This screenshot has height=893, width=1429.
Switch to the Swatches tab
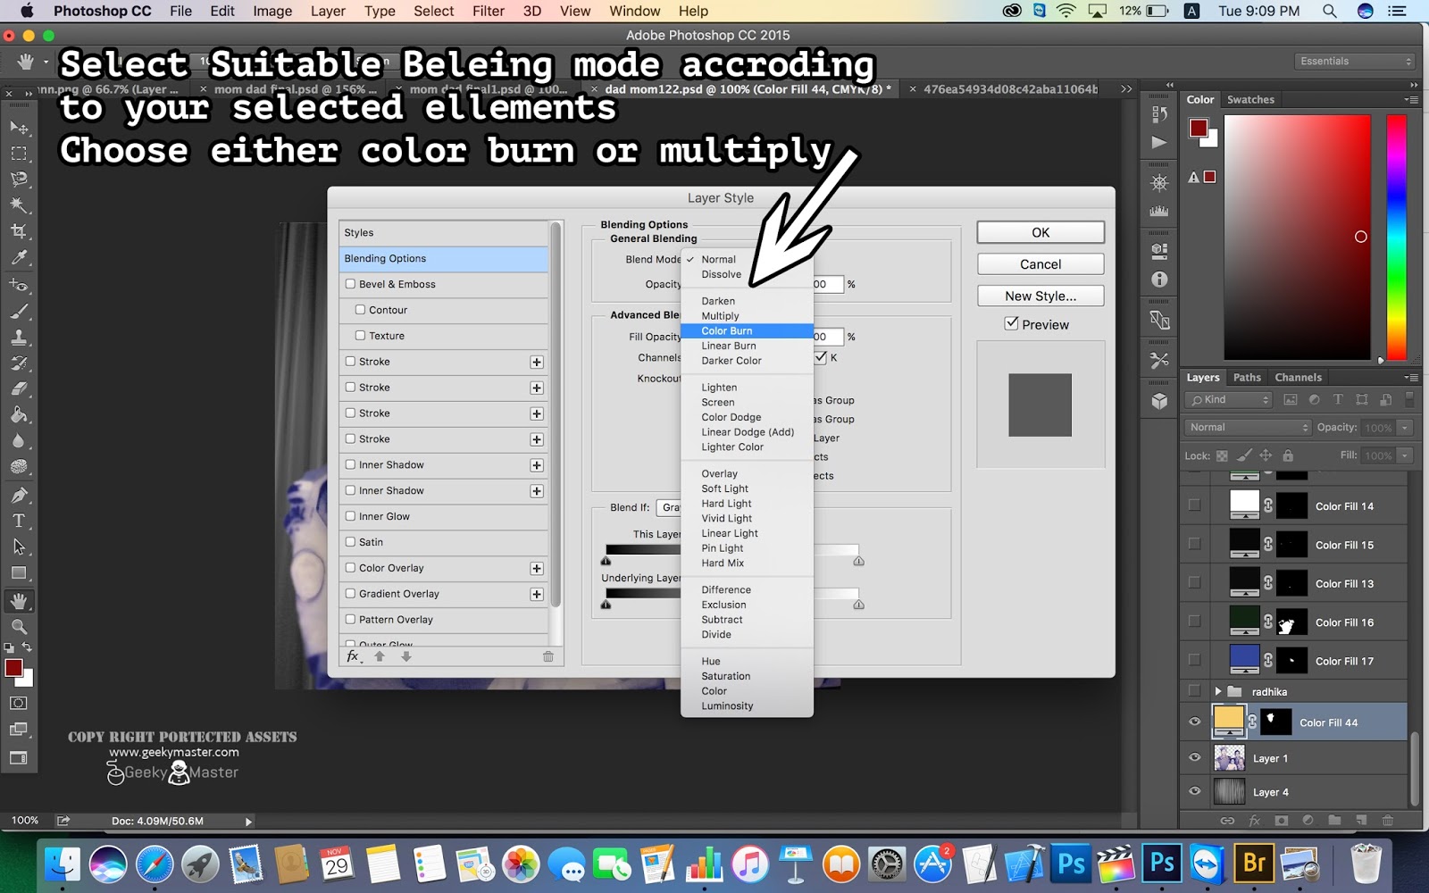1250,100
